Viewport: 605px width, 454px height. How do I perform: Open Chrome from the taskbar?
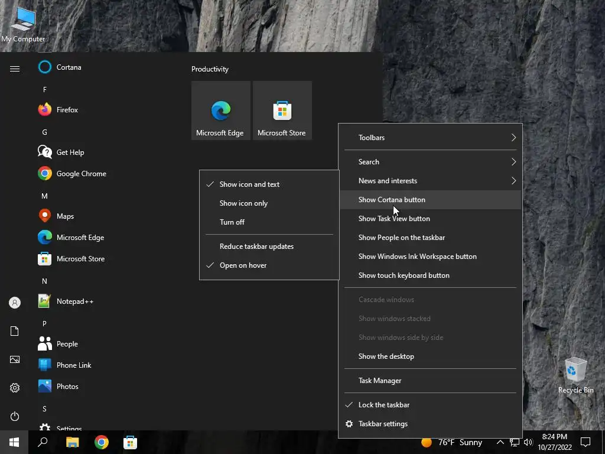[102, 442]
